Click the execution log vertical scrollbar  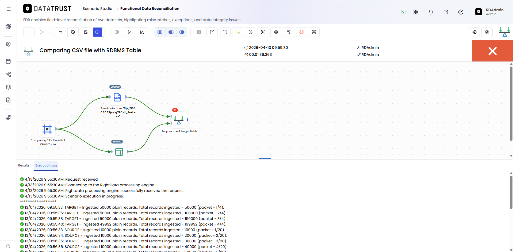coord(511,192)
